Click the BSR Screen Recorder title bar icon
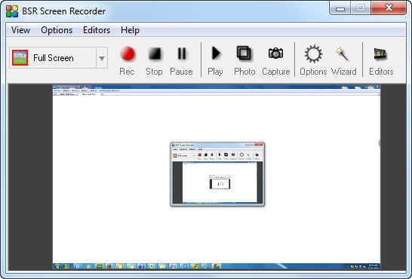The image size is (412, 279). click(12, 11)
